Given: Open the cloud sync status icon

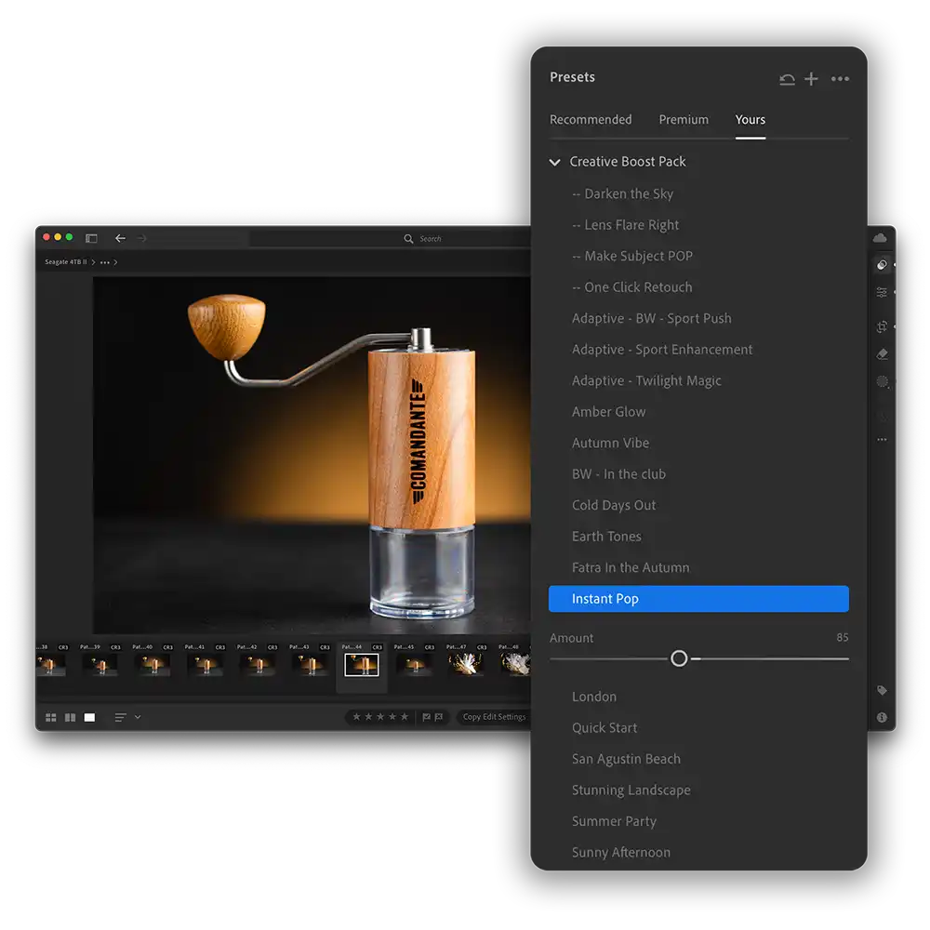Looking at the screenshot, I should (x=881, y=238).
